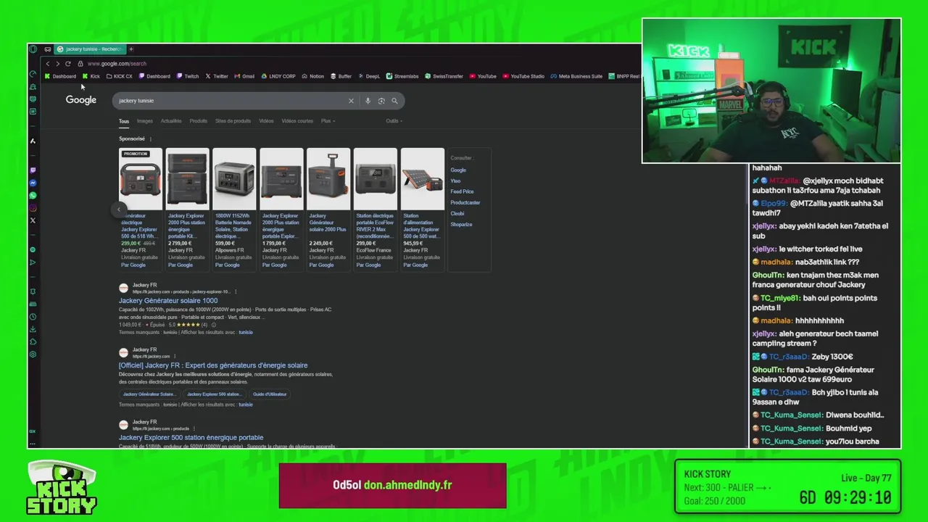The height and width of the screenshot is (522, 928).
Task: Open the WhatsApp sidebar icon
Action: click(x=33, y=195)
